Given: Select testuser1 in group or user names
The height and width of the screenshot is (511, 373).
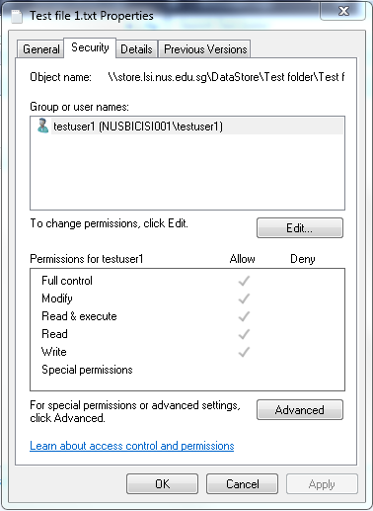Looking at the screenshot, I should click(187, 127).
